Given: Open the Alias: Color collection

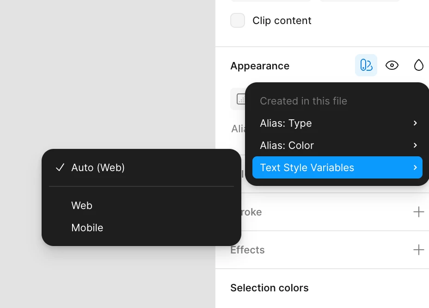Looking at the screenshot, I should (x=287, y=145).
